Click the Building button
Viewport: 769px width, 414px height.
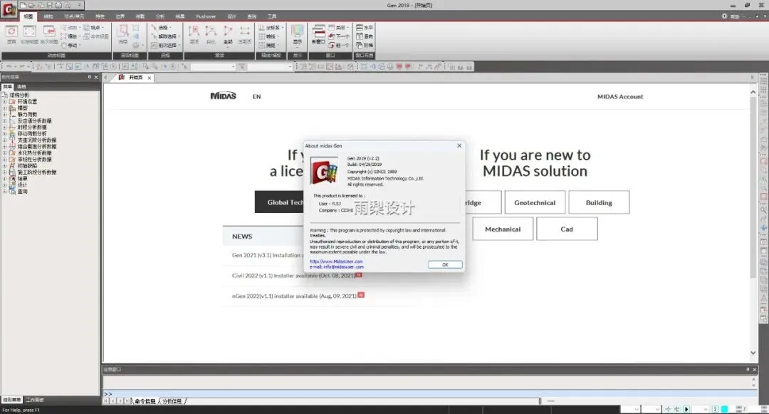pyautogui.click(x=599, y=202)
